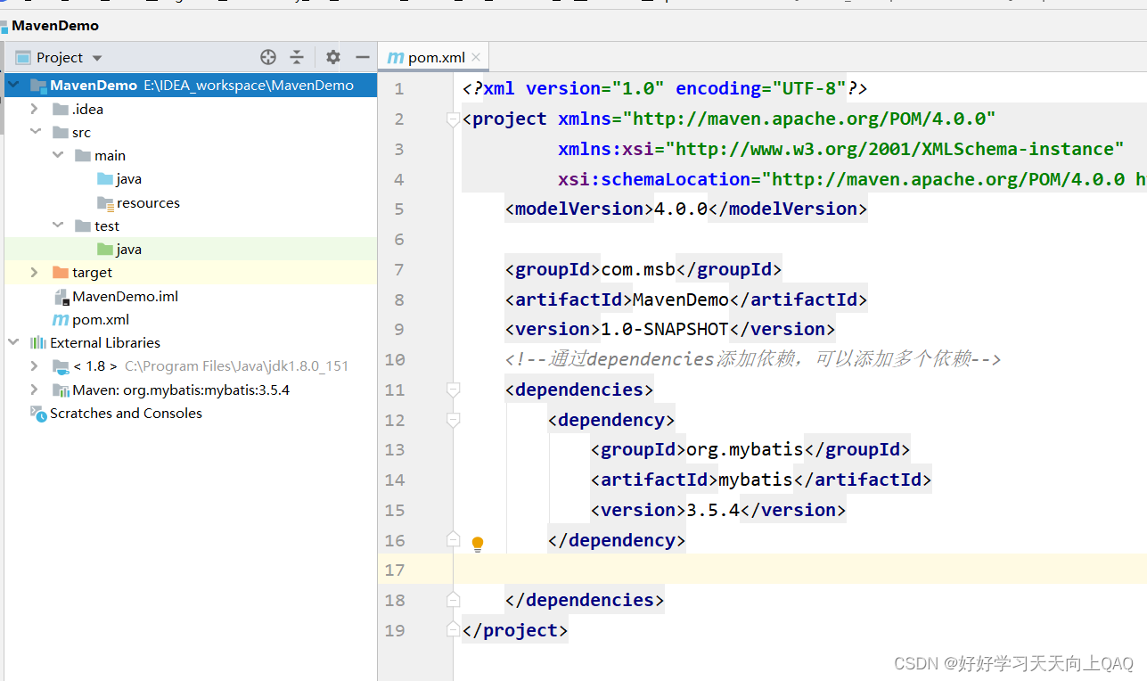
Task: Click the MavenDemo artifactId value
Action: coord(681,299)
